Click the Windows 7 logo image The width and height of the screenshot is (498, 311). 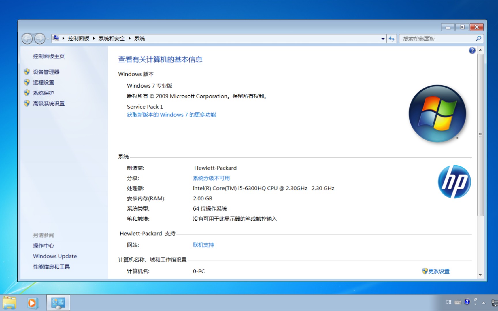(x=437, y=113)
